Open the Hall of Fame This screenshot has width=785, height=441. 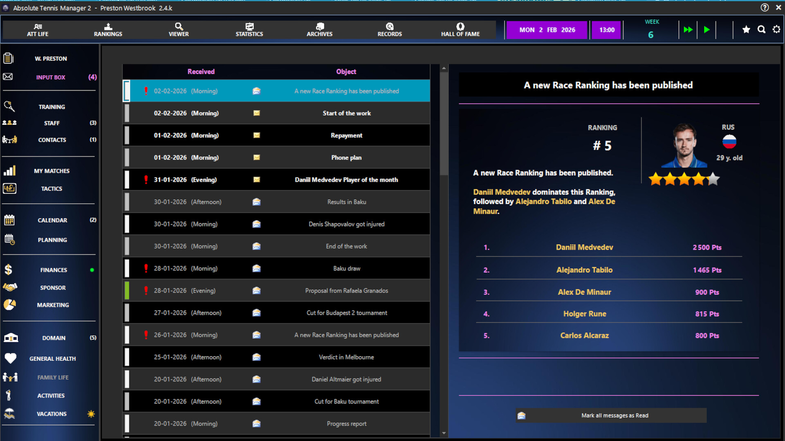460,29
